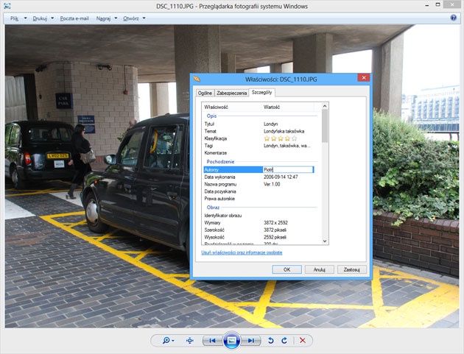Select the Szczegóły tab
Viewport: 464px width, 354px height.
point(262,92)
